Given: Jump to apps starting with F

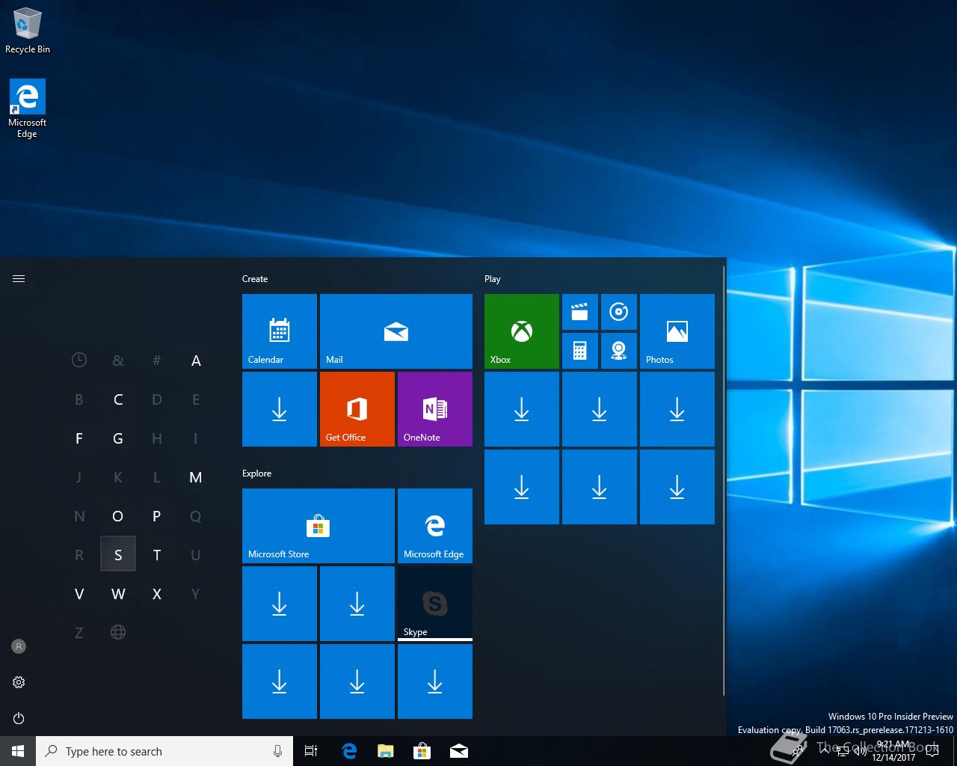Looking at the screenshot, I should pos(79,438).
